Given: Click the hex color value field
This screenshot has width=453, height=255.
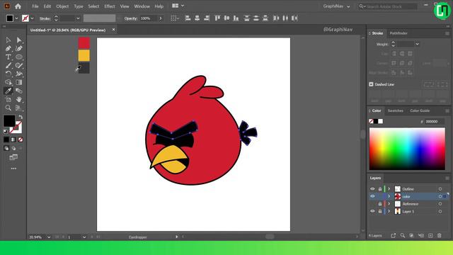Looking at the screenshot, I should [435, 121].
